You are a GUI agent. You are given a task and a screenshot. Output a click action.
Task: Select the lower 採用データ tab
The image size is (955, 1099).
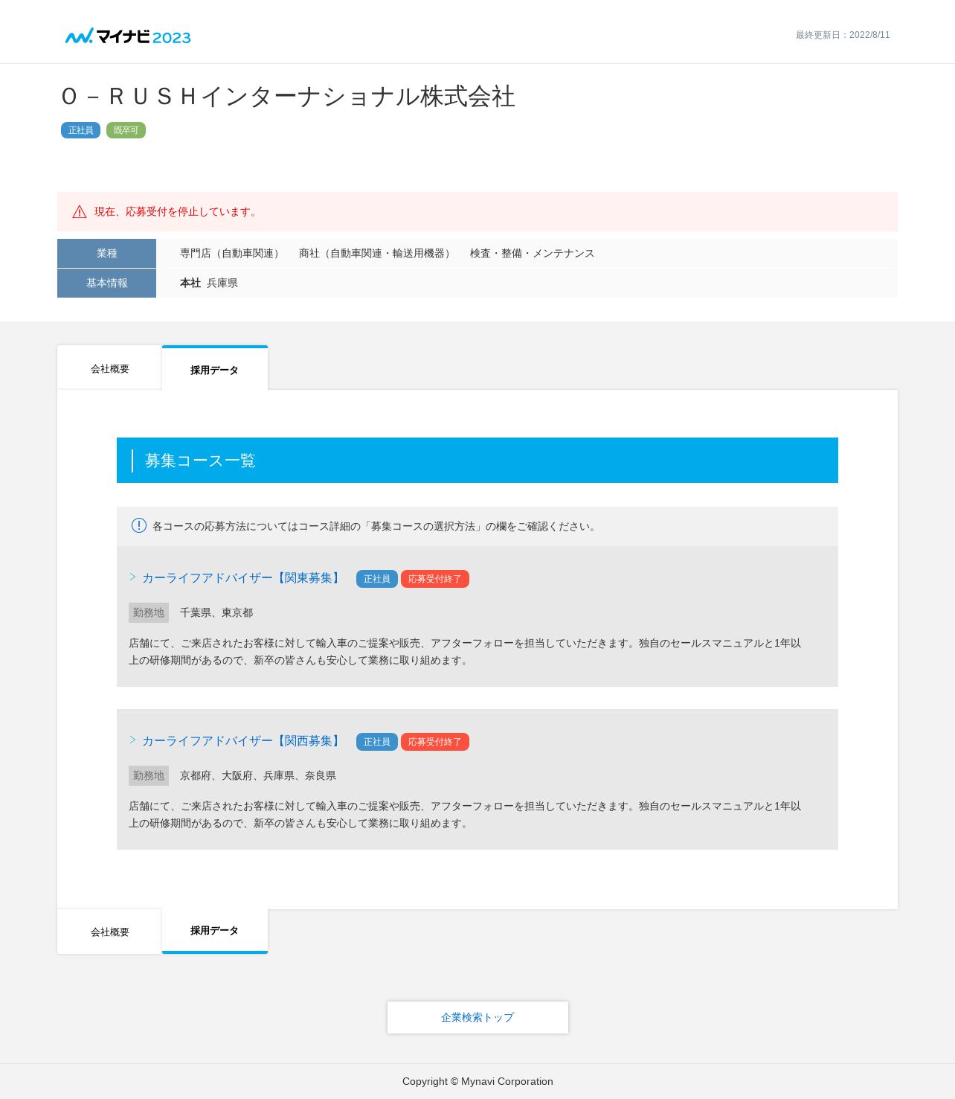215,931
